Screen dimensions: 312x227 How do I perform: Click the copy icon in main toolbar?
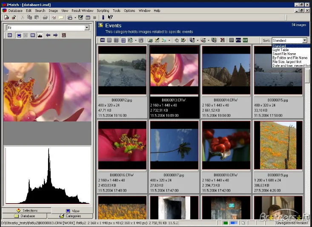point(29,17)
